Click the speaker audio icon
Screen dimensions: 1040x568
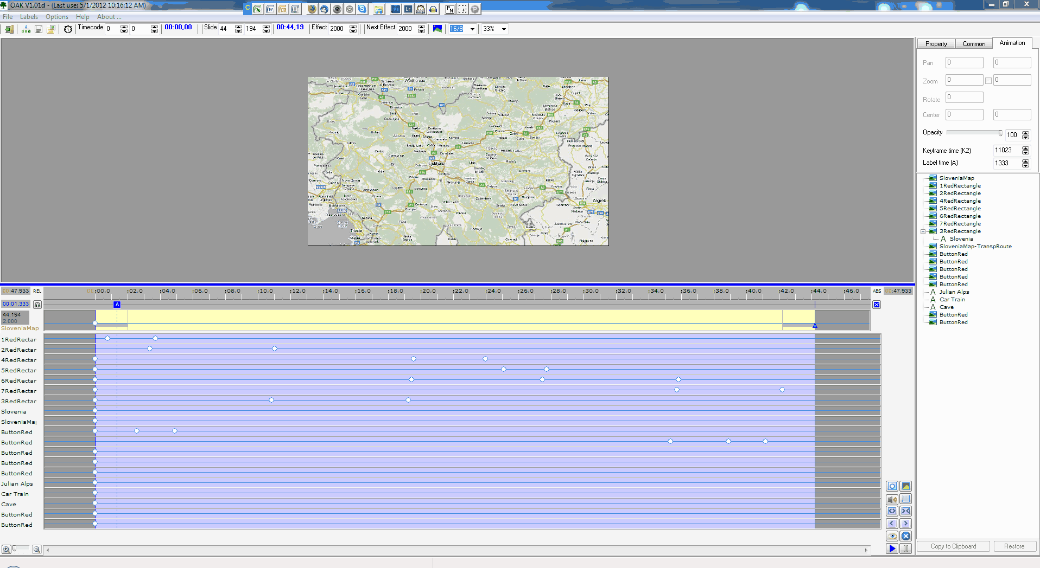(x=892, y=499)
